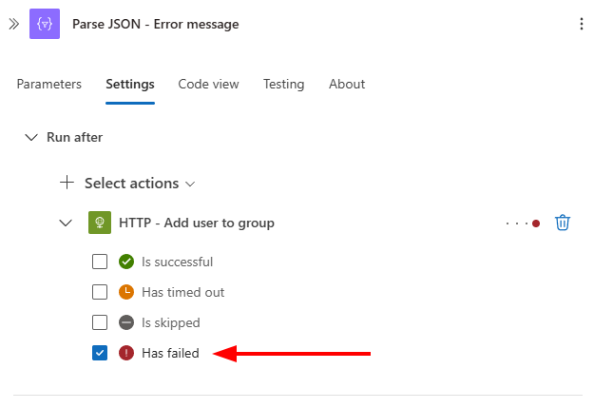Check the Has timed out checkbox
Screen dimensions: 594x408
pyautogui.click(x=100, y=292)
